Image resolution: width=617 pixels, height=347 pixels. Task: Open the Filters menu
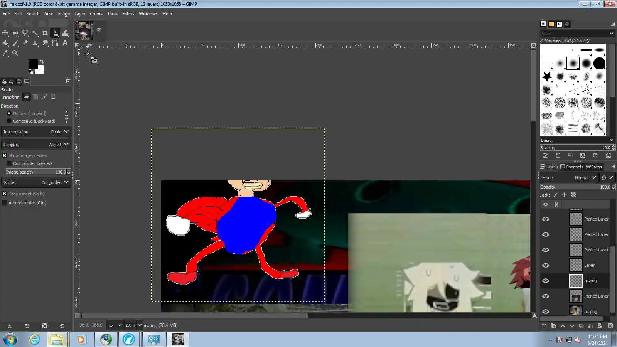[x=128, y=14]
